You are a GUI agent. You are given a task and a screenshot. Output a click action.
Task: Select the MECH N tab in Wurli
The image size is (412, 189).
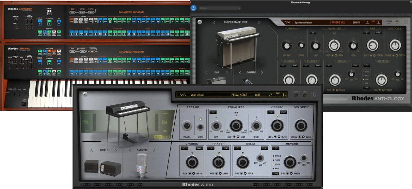pyautogui.click(x=165, y=137)
